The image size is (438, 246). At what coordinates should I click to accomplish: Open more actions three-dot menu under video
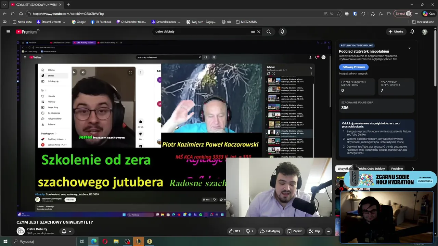click(328, 231)
